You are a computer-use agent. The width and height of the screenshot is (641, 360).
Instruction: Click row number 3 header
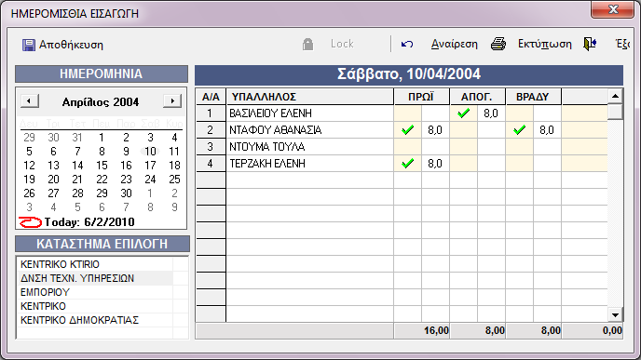tap(211, 147)
